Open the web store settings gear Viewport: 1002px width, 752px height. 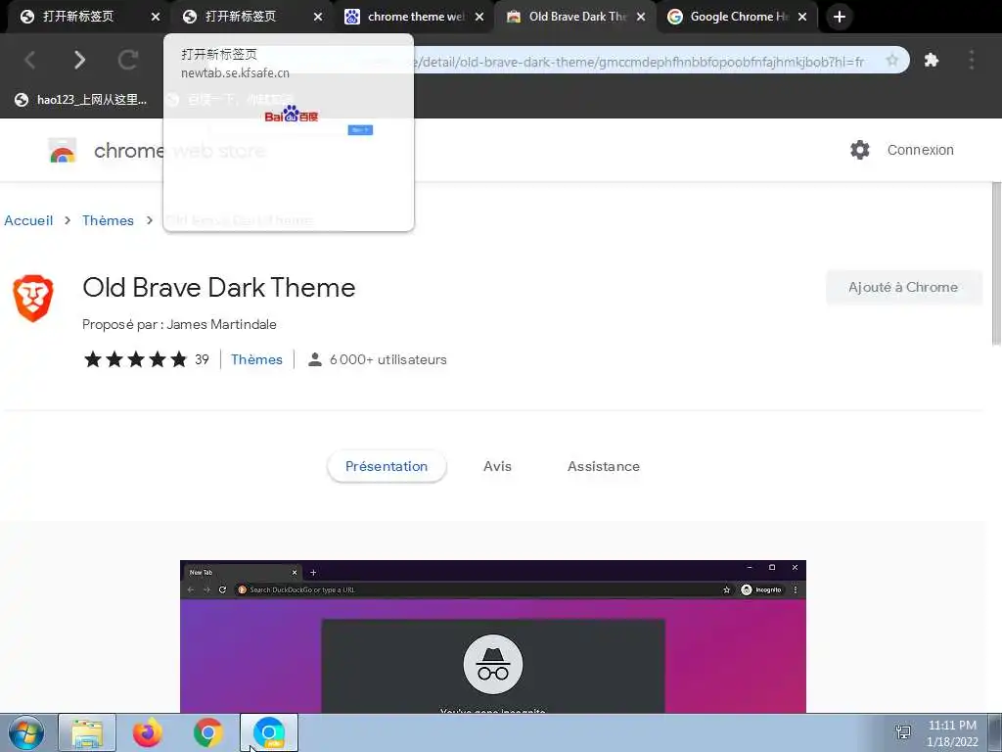[x=859, y=150]
